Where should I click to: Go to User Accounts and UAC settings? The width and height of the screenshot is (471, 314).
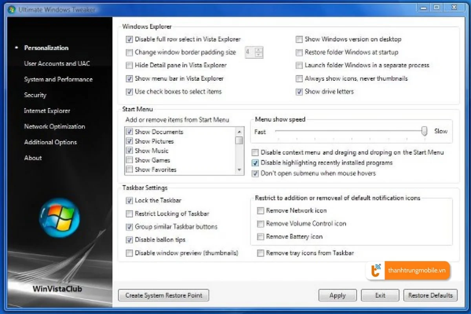[x=57, y=63]
